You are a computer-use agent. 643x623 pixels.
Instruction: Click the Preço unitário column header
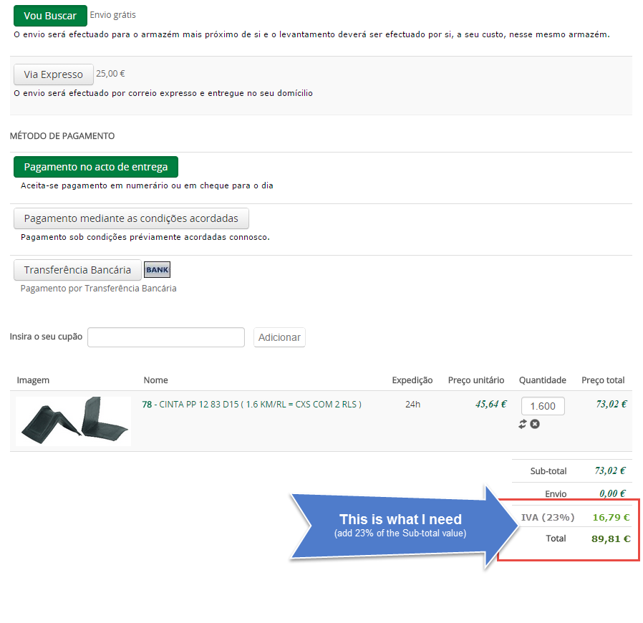476,380
